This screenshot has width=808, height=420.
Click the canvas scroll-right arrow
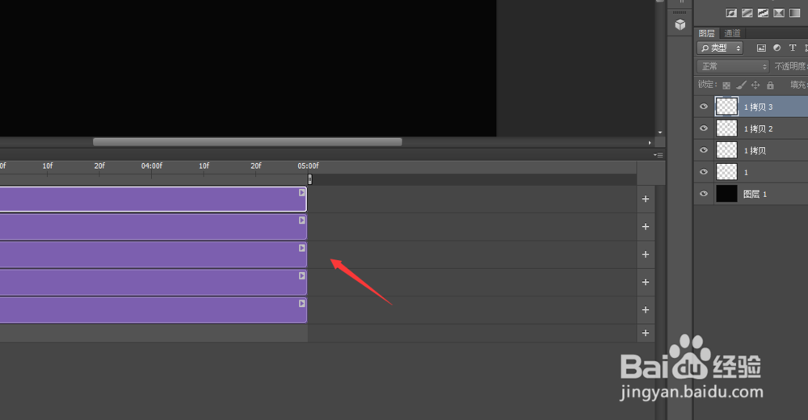point(650,142)
